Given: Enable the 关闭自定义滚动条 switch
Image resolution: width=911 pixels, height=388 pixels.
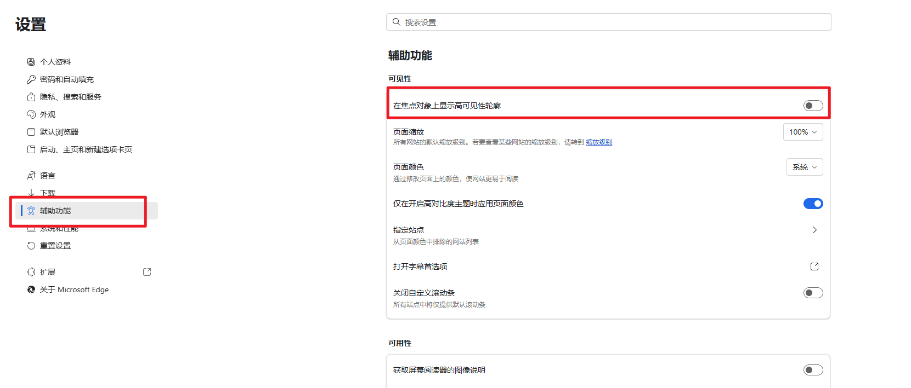Looking at the screenshot, I should point(813,293).
